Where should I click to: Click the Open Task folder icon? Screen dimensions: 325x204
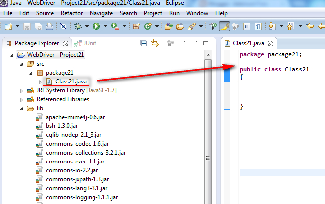pos(180,27)
